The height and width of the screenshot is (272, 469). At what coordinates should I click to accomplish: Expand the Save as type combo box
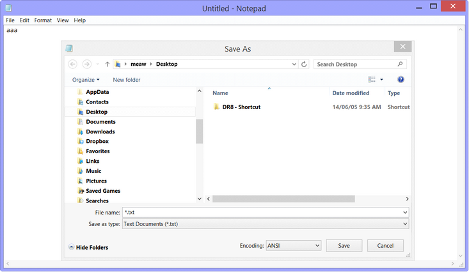[405, 224]
